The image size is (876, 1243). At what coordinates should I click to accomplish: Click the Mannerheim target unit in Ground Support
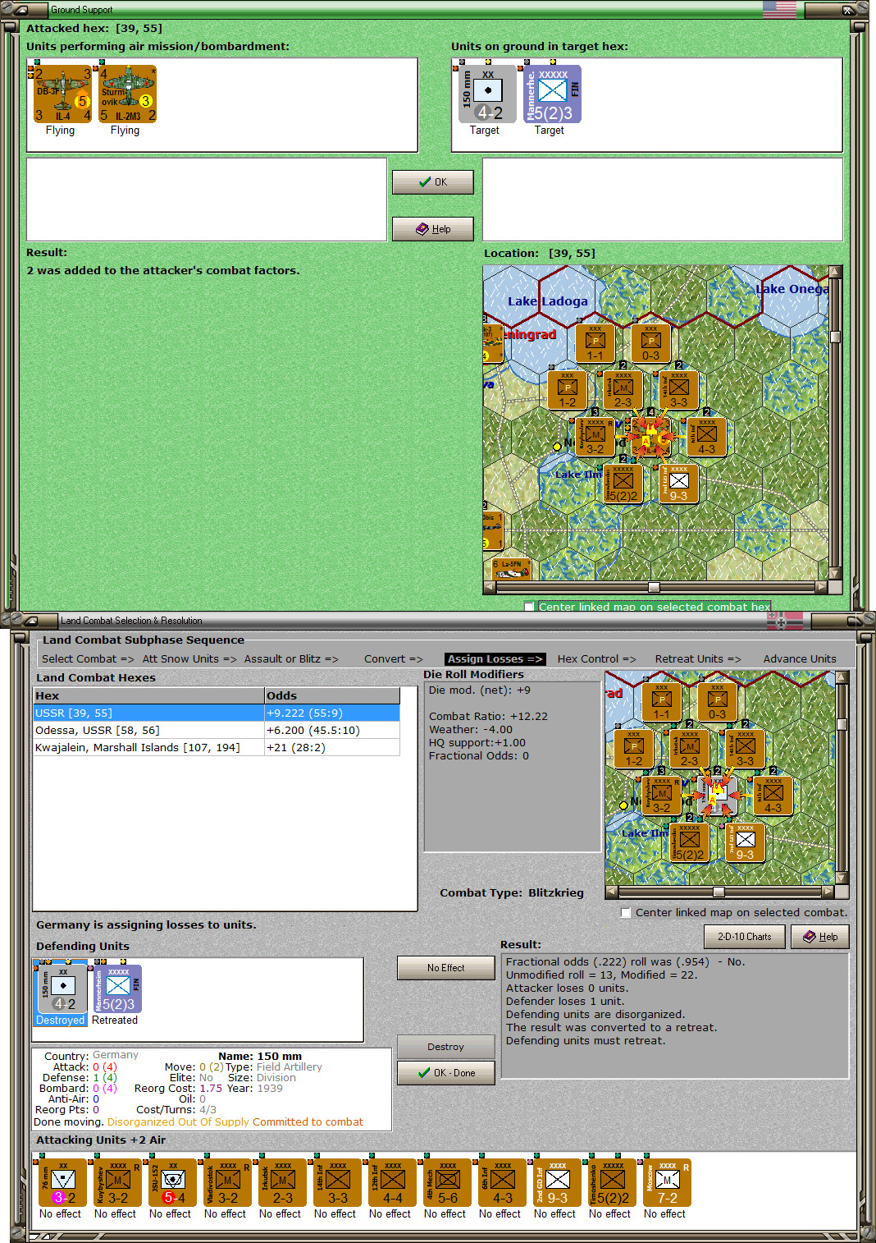pos(552,94)
